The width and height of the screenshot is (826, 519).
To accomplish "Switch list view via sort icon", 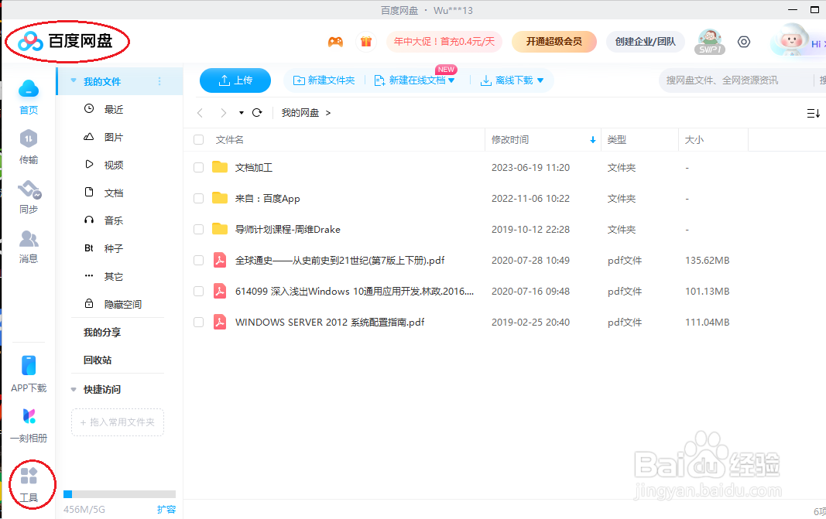I will pyautogui.click(x=813, y=113).
